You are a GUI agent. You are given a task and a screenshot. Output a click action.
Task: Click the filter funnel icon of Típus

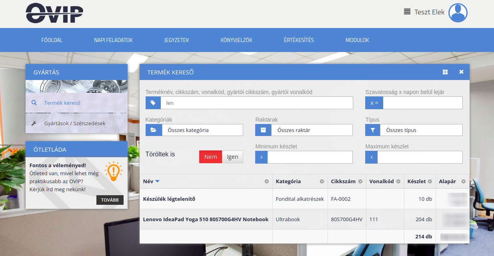click(x=373, y=130)
